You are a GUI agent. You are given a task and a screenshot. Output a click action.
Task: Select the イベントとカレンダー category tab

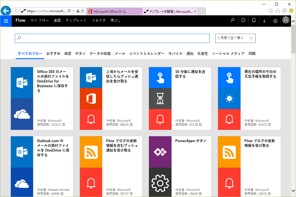pyautogui.click(x=147, y=54)
